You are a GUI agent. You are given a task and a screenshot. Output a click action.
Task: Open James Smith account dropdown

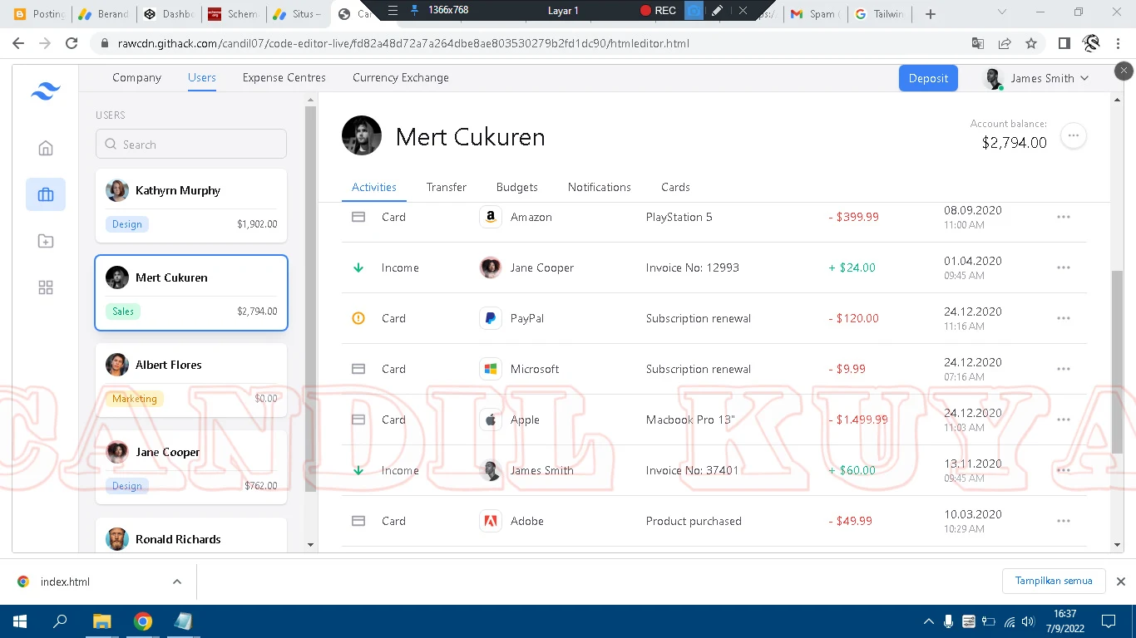(1035, 78)
